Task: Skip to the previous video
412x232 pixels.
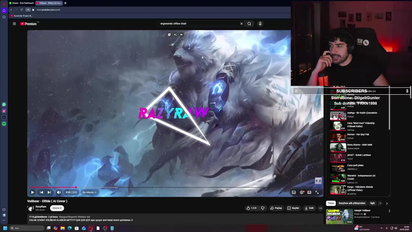Action: [x=41, y=192]
